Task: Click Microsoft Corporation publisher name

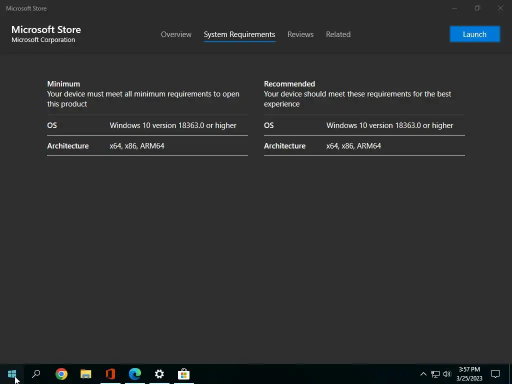Action: click(x=43, y=40)
